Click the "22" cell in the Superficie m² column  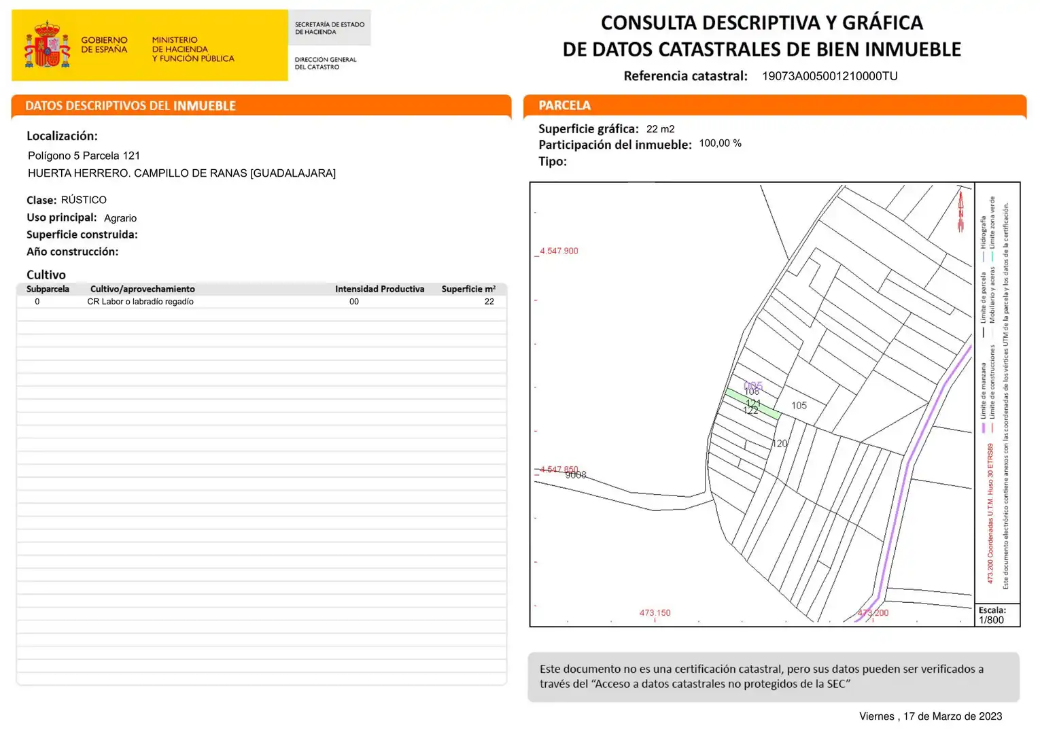[489, 302]
